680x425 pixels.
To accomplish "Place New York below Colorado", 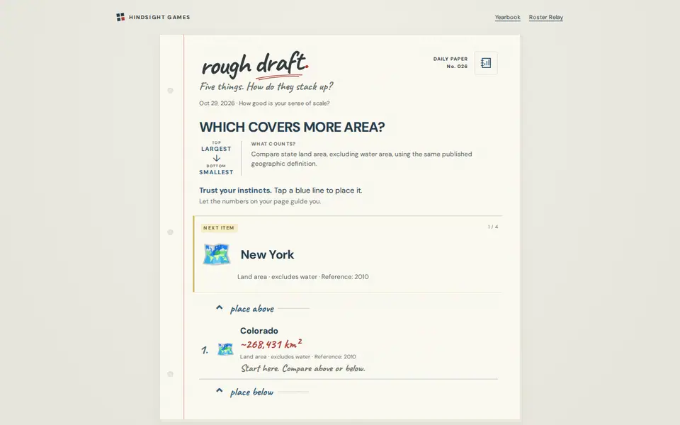I will (x=262, y=392).
